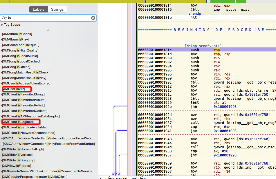Click the -[XMApp sendEvent:] procedure name
This screenshot has height=179, width=276.
203,46
